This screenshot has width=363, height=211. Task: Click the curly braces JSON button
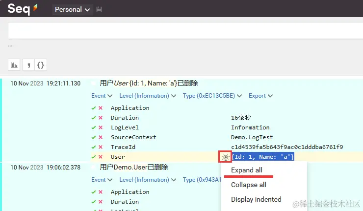[x=41, y=65]
